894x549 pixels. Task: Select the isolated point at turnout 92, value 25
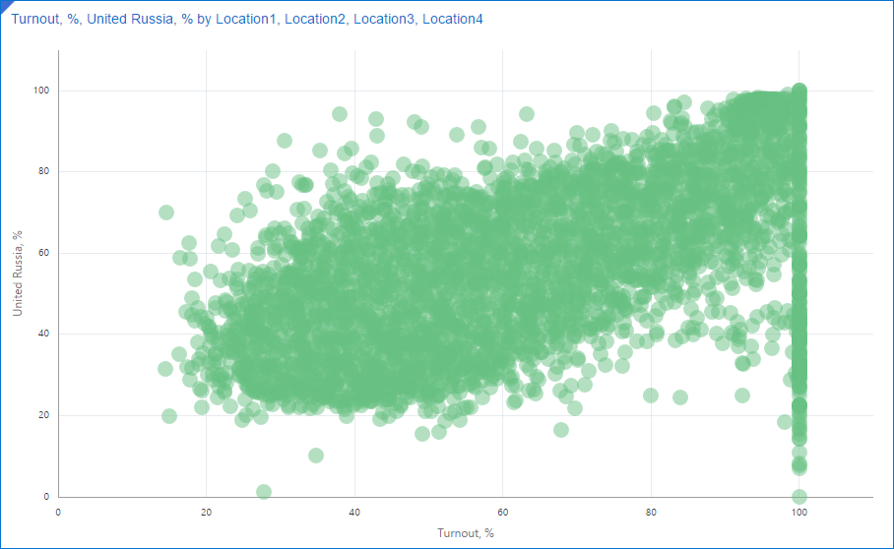pyautogui.click(x=741, y=396)
